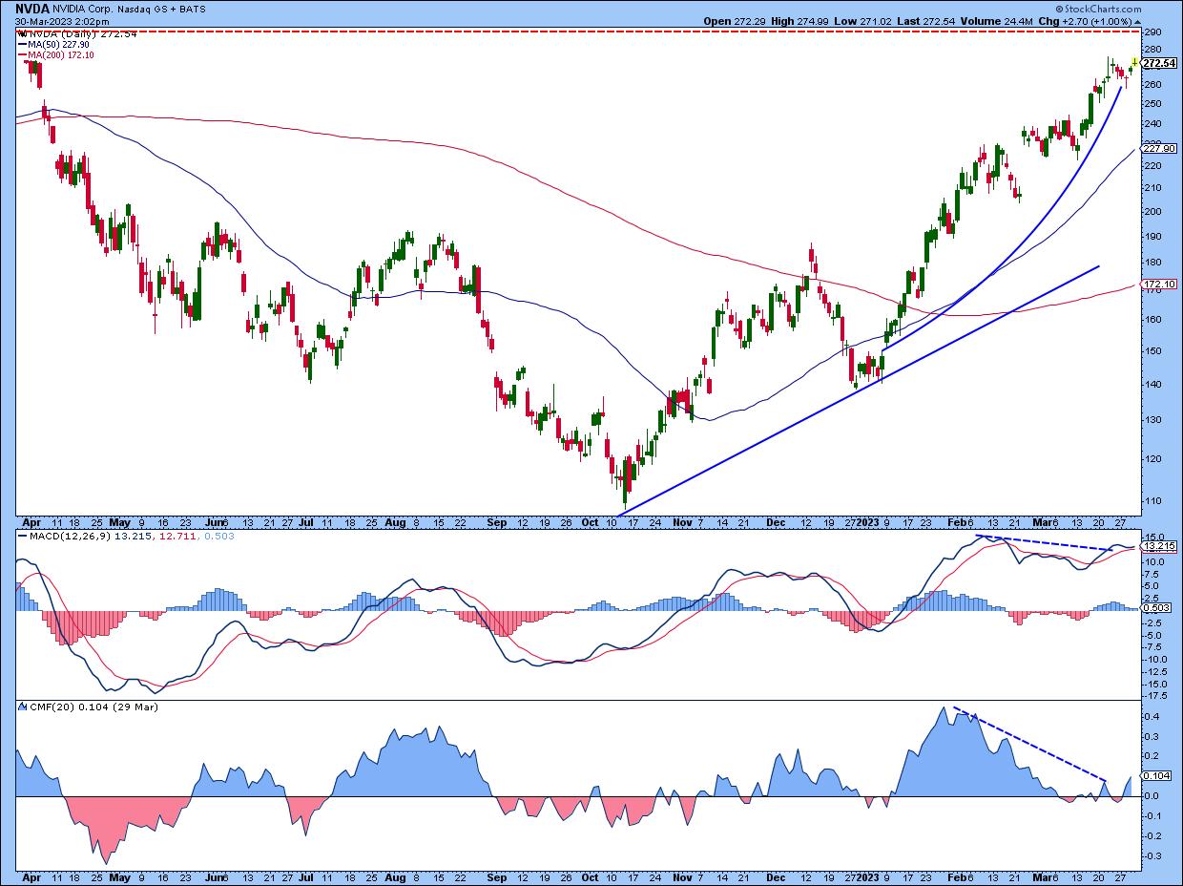
Task: Select the 2023 year marker on date axis
Action: [x=867, y=522]
